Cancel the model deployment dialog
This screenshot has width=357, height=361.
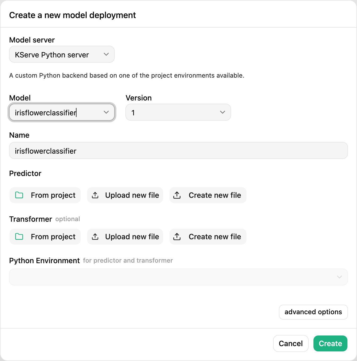coord(291,343)
